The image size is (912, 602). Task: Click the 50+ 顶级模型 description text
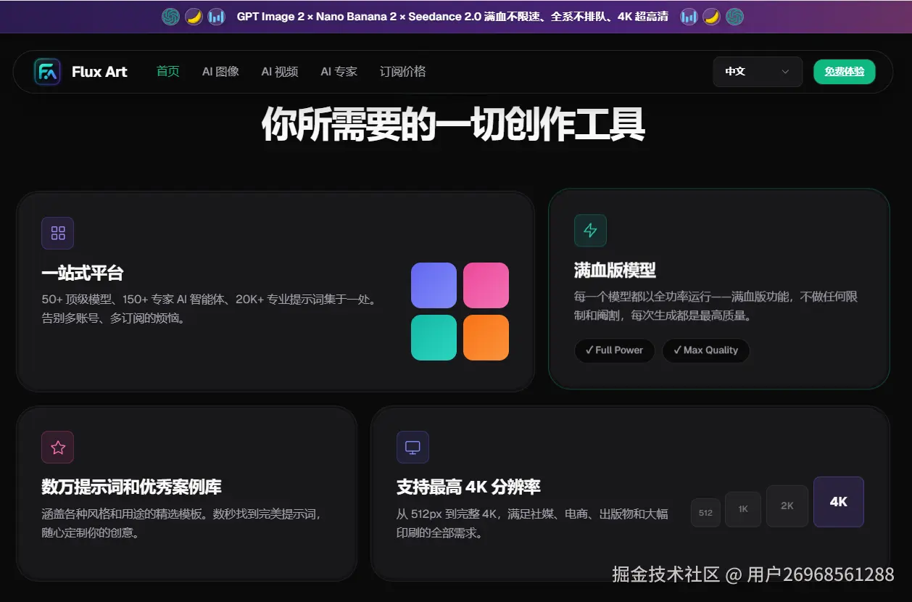211,308
